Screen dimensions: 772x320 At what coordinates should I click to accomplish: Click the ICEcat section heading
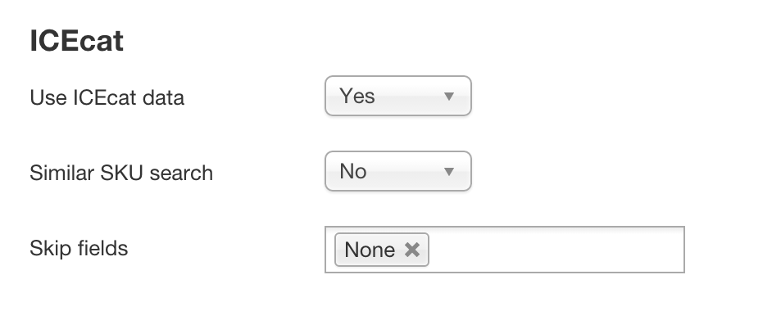[x=76, y=40]
